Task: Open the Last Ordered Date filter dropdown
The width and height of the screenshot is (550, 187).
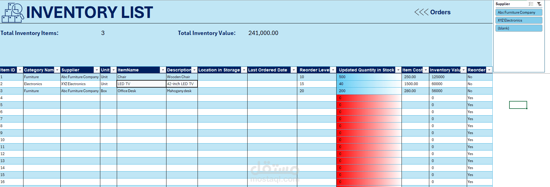Action: 294,70
